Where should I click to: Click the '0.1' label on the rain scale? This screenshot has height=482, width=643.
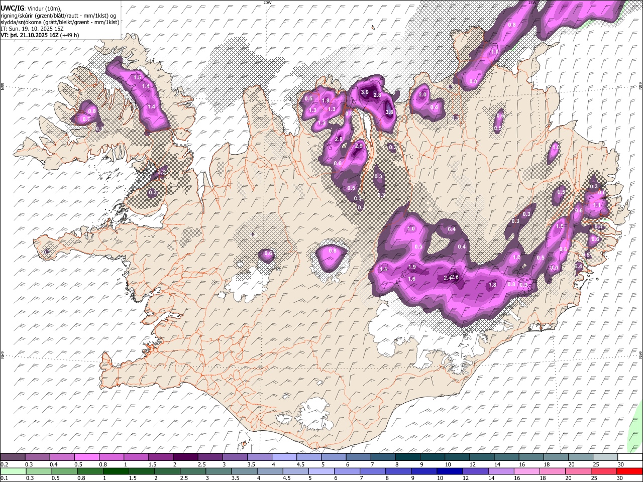point(4,478)
